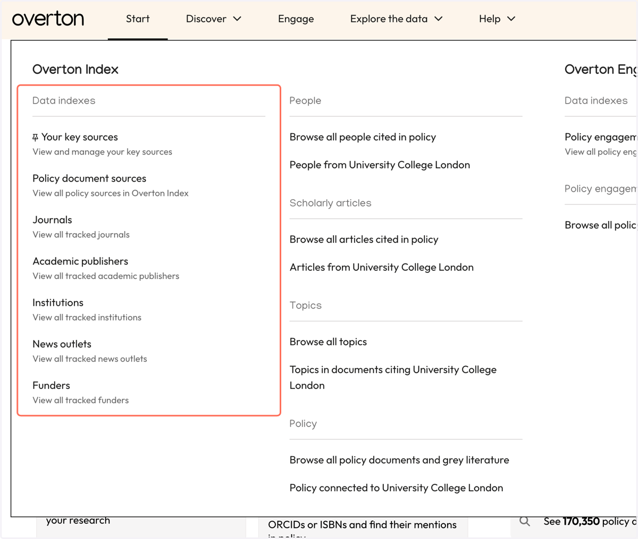Viewport: 638px width, 539px height.
Task: Click Browse all topics
Action: [x=328, y=342]
